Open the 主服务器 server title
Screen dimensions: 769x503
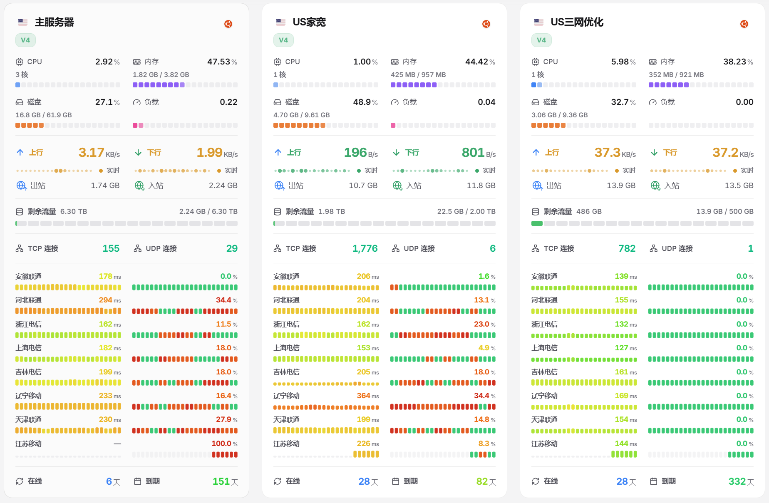pyautogui.click(x=55, y=22)
